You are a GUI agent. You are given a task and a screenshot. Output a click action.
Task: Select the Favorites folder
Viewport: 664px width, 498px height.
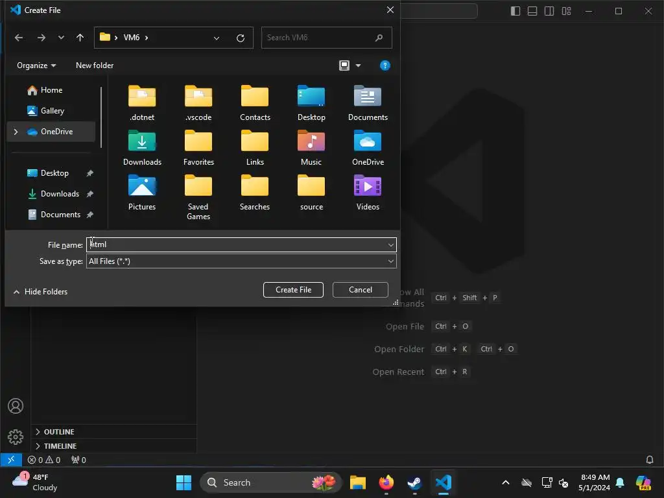(x=198, y=148)
